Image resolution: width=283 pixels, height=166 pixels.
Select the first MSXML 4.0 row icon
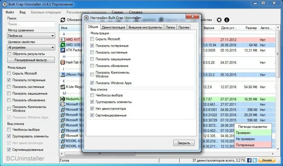click(x=63, y=141)
